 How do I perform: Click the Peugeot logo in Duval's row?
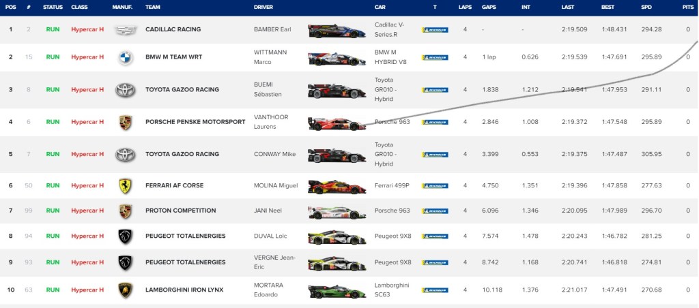[x=126, y=236]
